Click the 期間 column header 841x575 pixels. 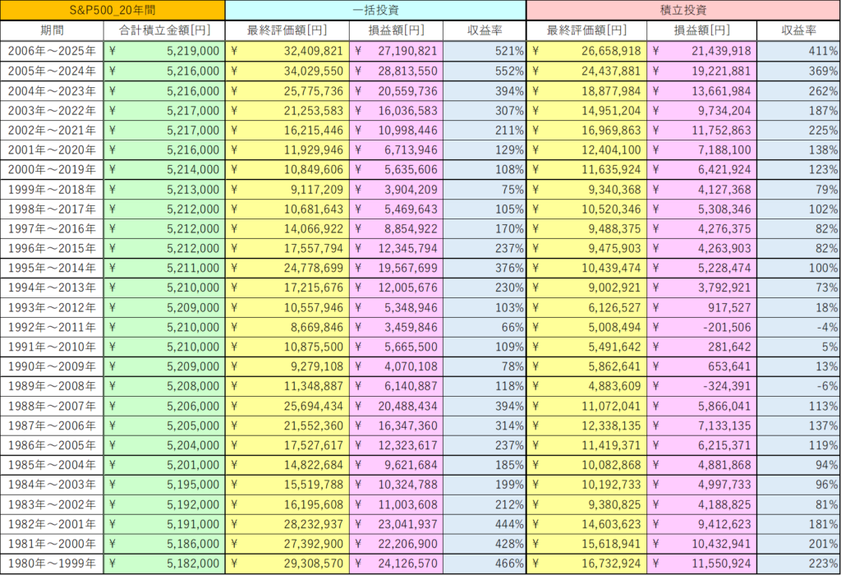pyautogui.click(x=52, y=30)
